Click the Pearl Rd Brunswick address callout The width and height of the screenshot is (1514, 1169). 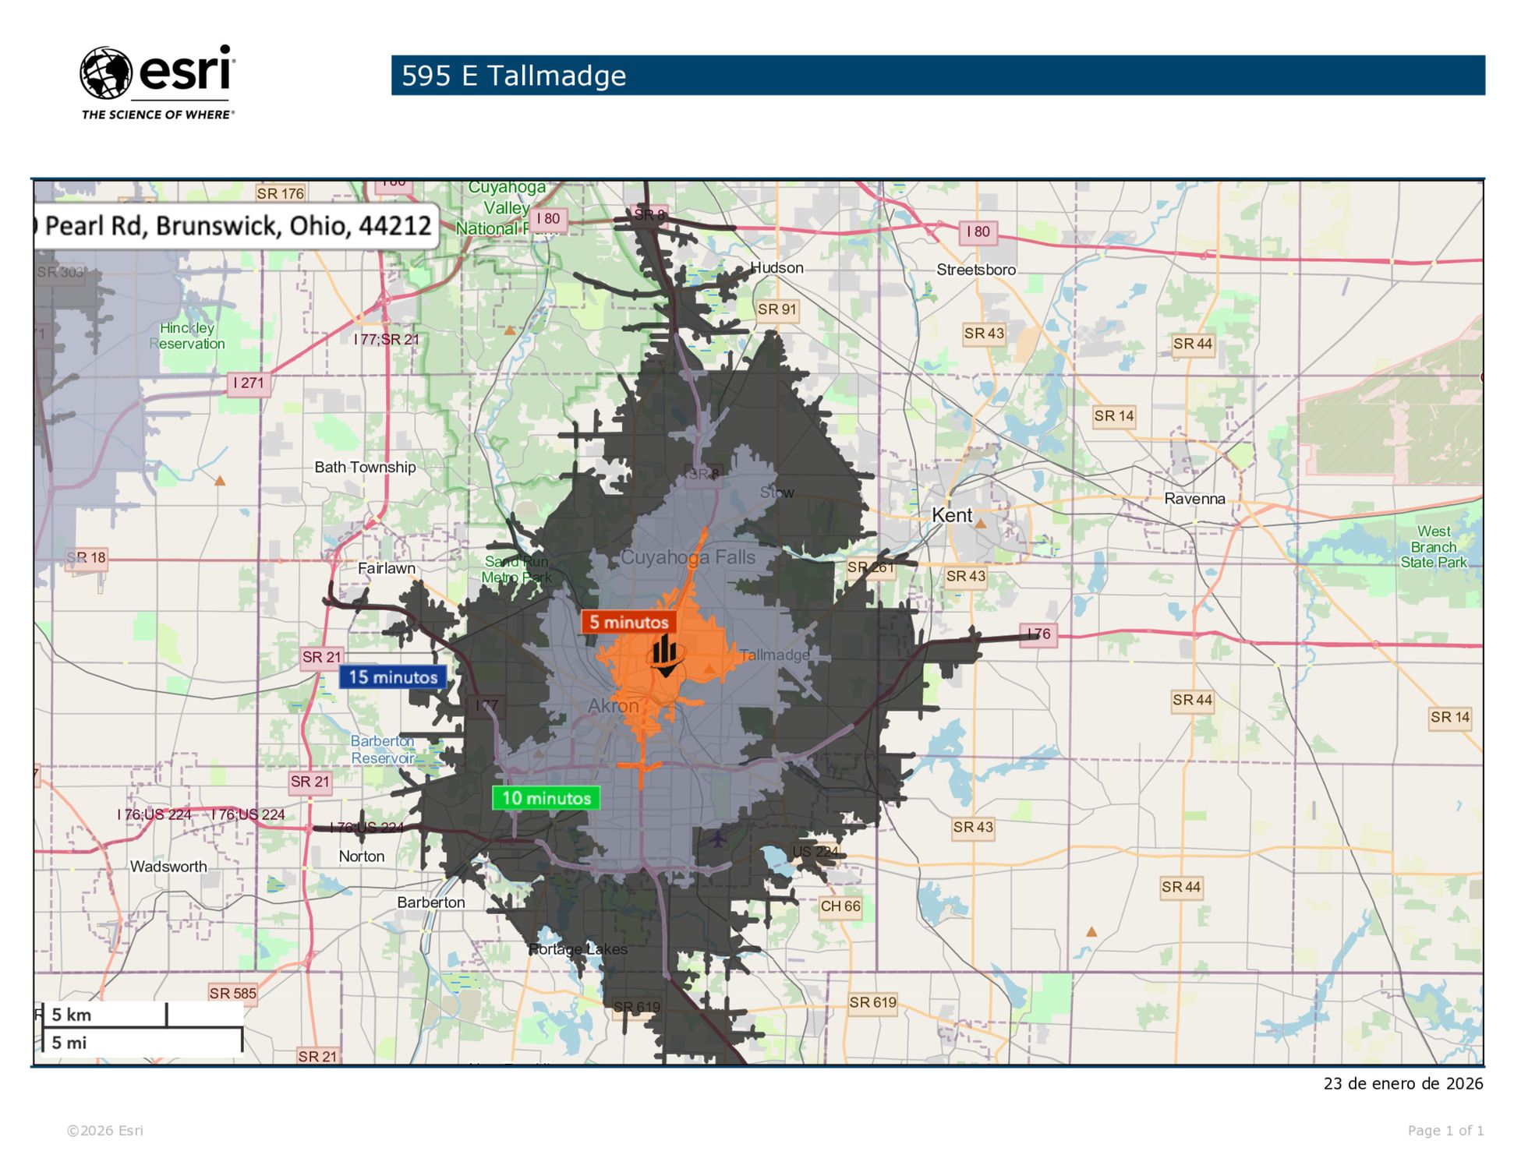[236, 227]
